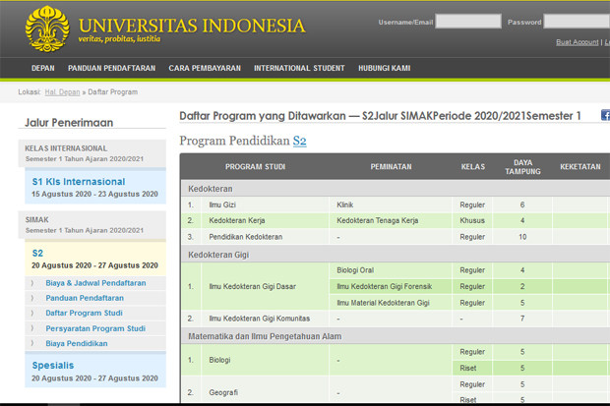Click Matematika dan Ilmu Pengetahuan Alam header
Screen dimensions: 610x406
click(396, 336)
